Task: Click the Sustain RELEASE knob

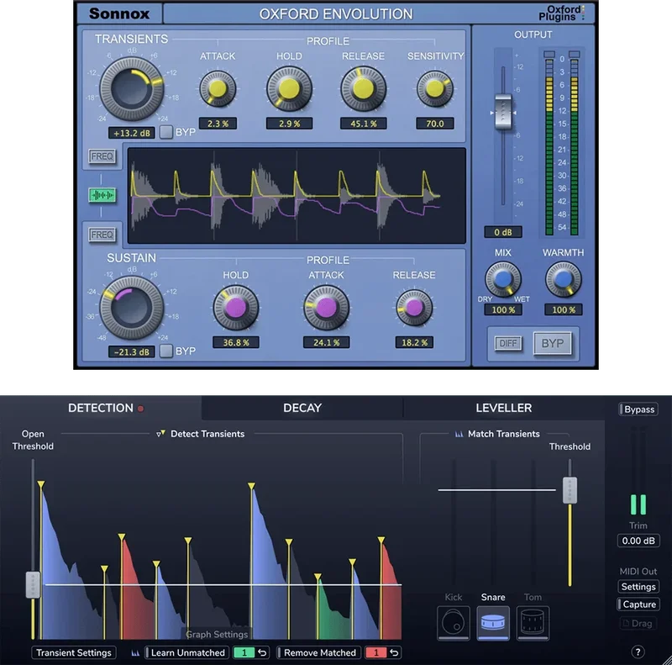Action: pyautogui.click(x=414, y=308)
